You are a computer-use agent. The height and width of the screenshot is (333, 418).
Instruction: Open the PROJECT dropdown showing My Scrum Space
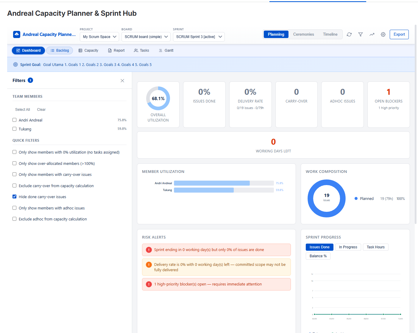point(99,37)
